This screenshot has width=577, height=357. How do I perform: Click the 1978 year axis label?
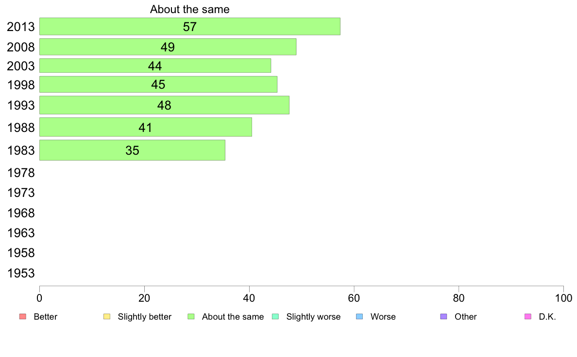point(21,173)
